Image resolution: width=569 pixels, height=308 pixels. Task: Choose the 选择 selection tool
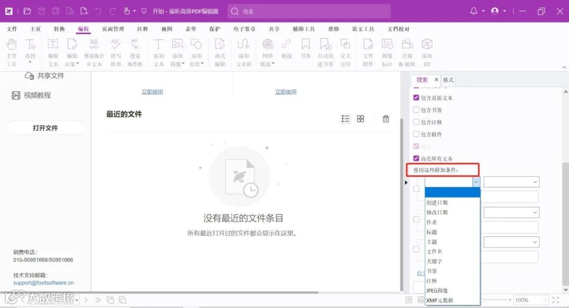pyautogui.click(x=30, y=51)
